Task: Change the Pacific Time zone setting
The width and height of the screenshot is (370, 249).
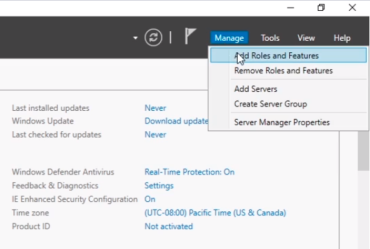Action: click(x=216, y=213)
